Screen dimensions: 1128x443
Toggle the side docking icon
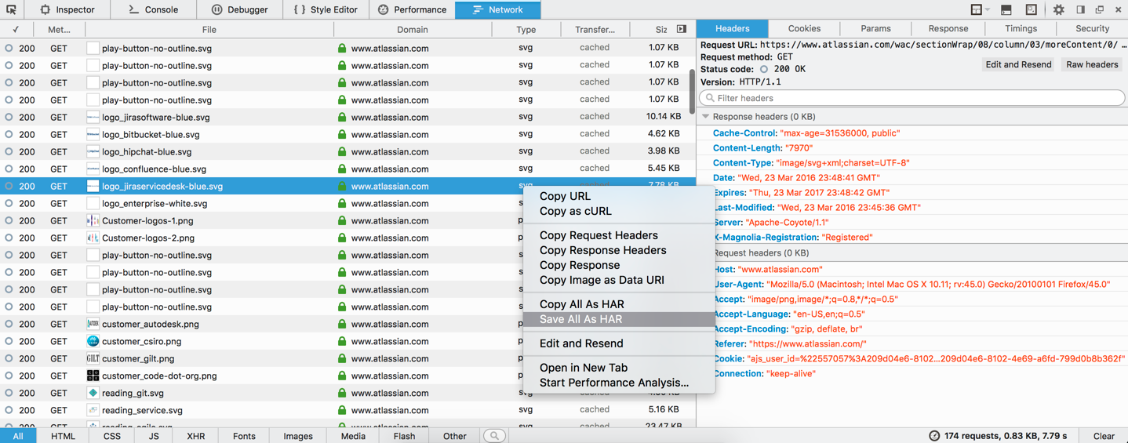point(1080,9)
